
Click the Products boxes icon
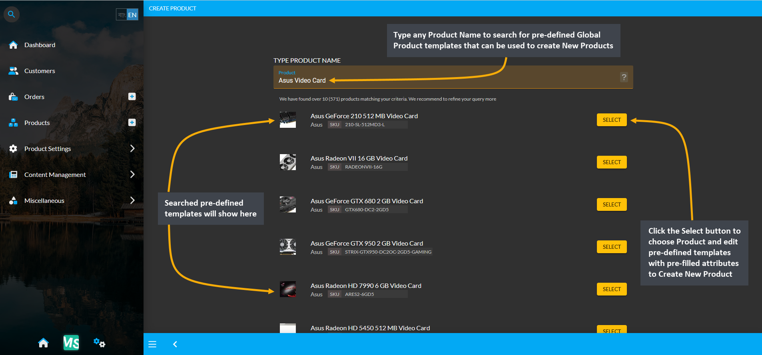[x=13, y=123]
